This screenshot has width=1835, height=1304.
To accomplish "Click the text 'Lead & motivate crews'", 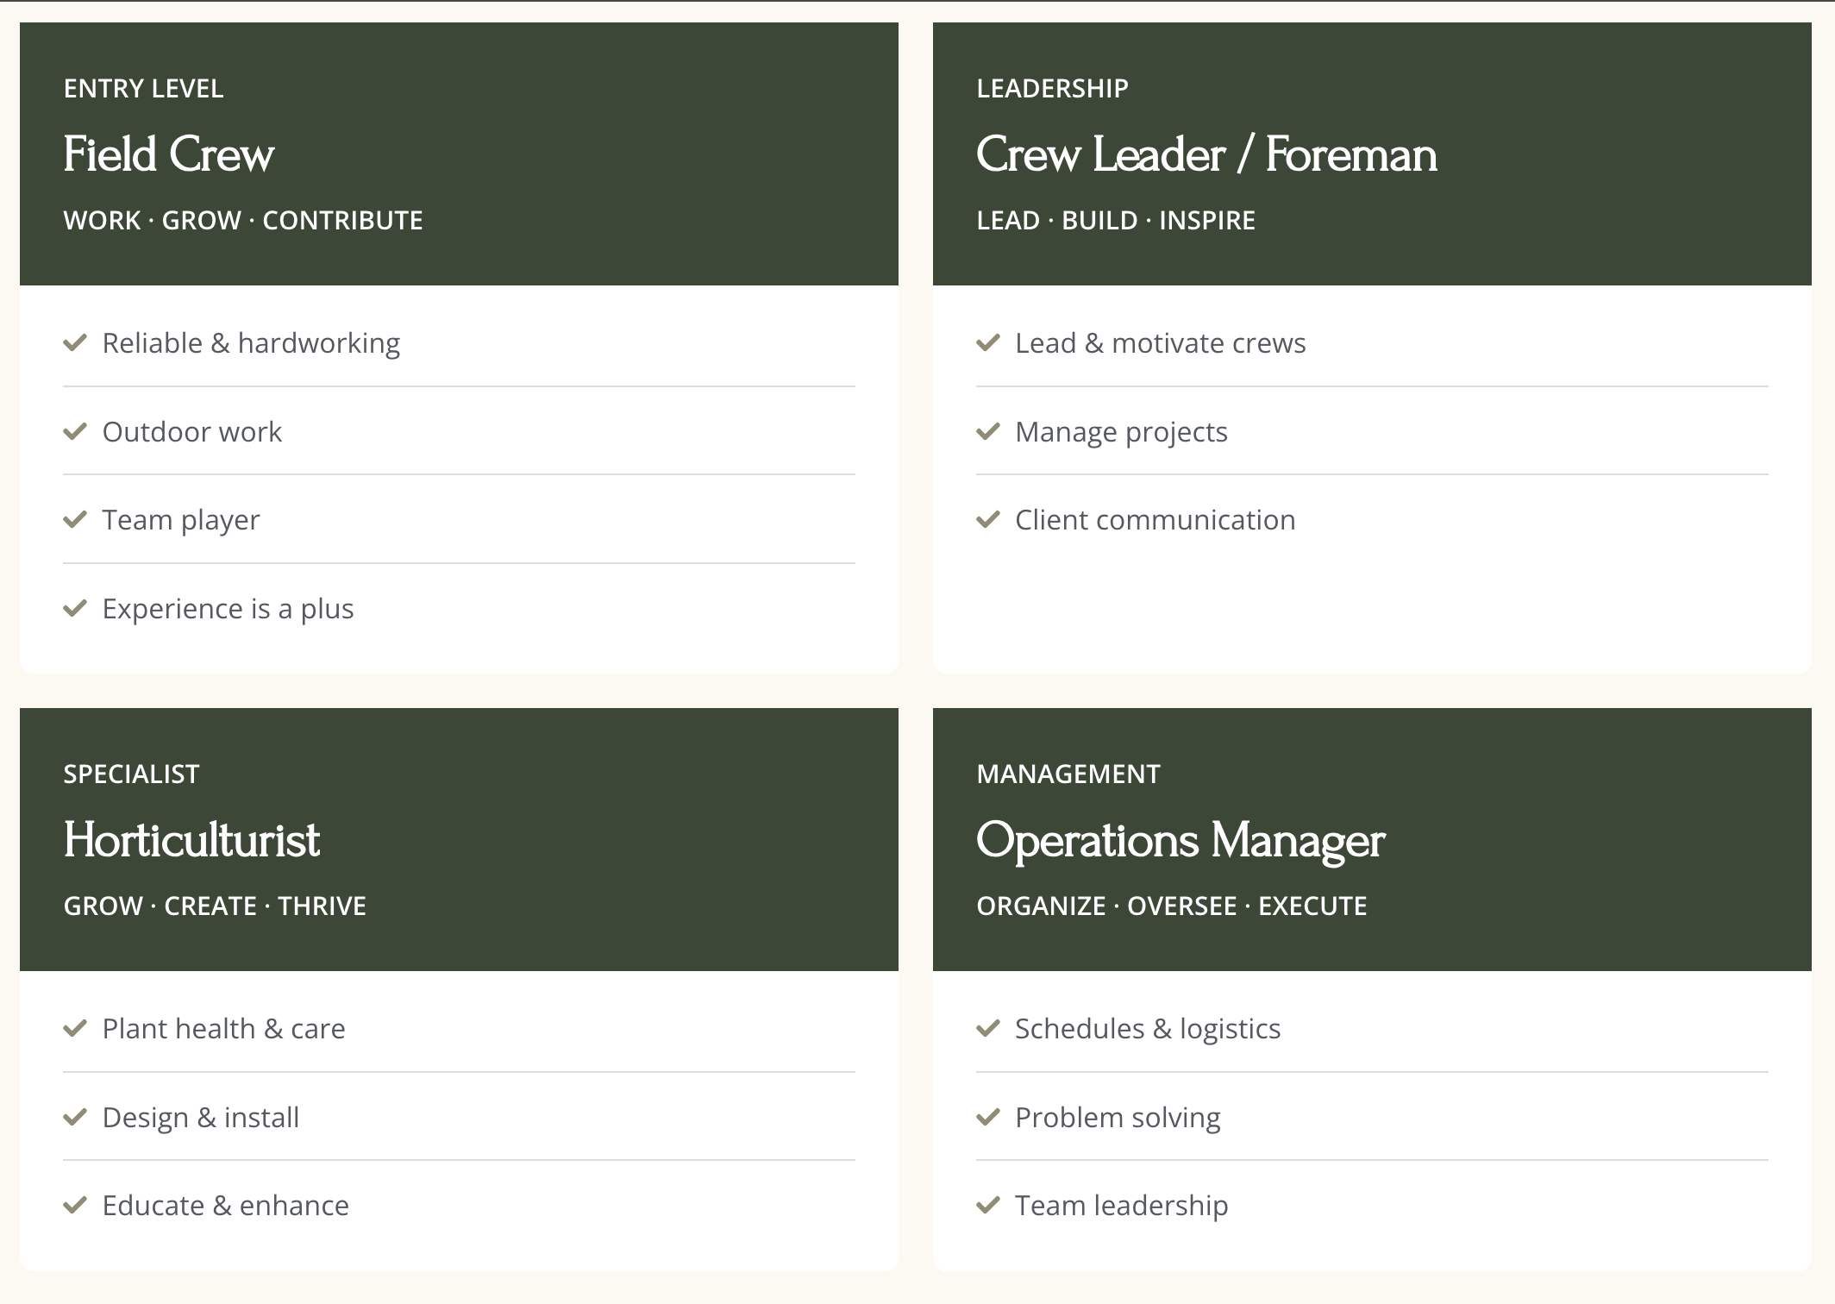I will click(1161, 343).
